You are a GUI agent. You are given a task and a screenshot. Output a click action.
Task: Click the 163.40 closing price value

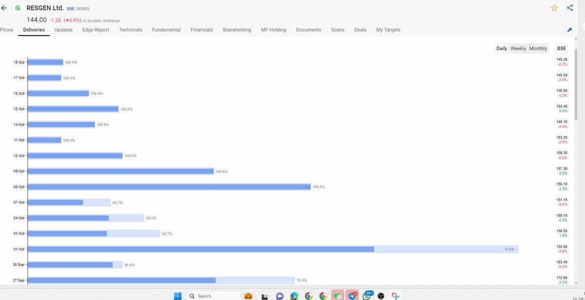click(x=562, y=262)
